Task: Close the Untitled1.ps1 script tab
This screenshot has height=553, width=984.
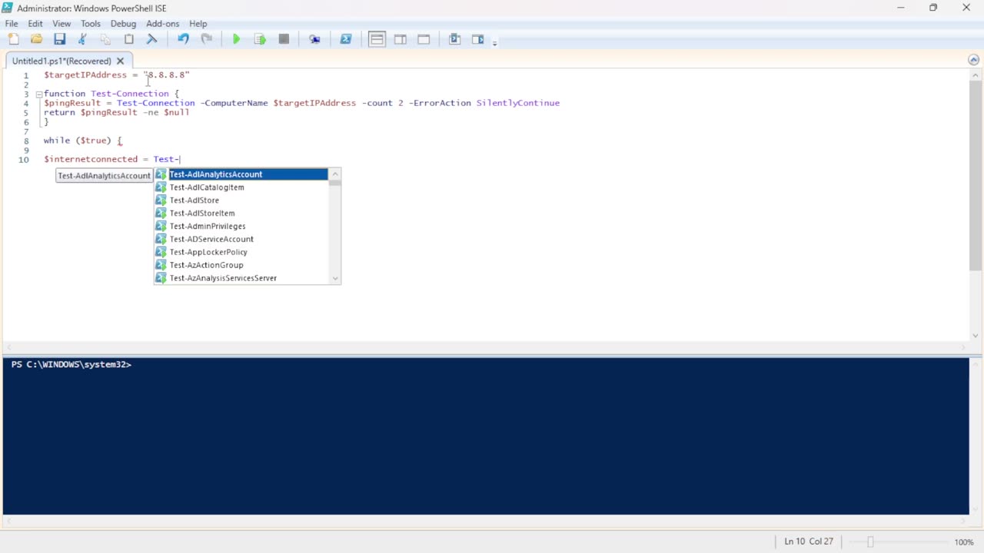Action: [120, 61]
